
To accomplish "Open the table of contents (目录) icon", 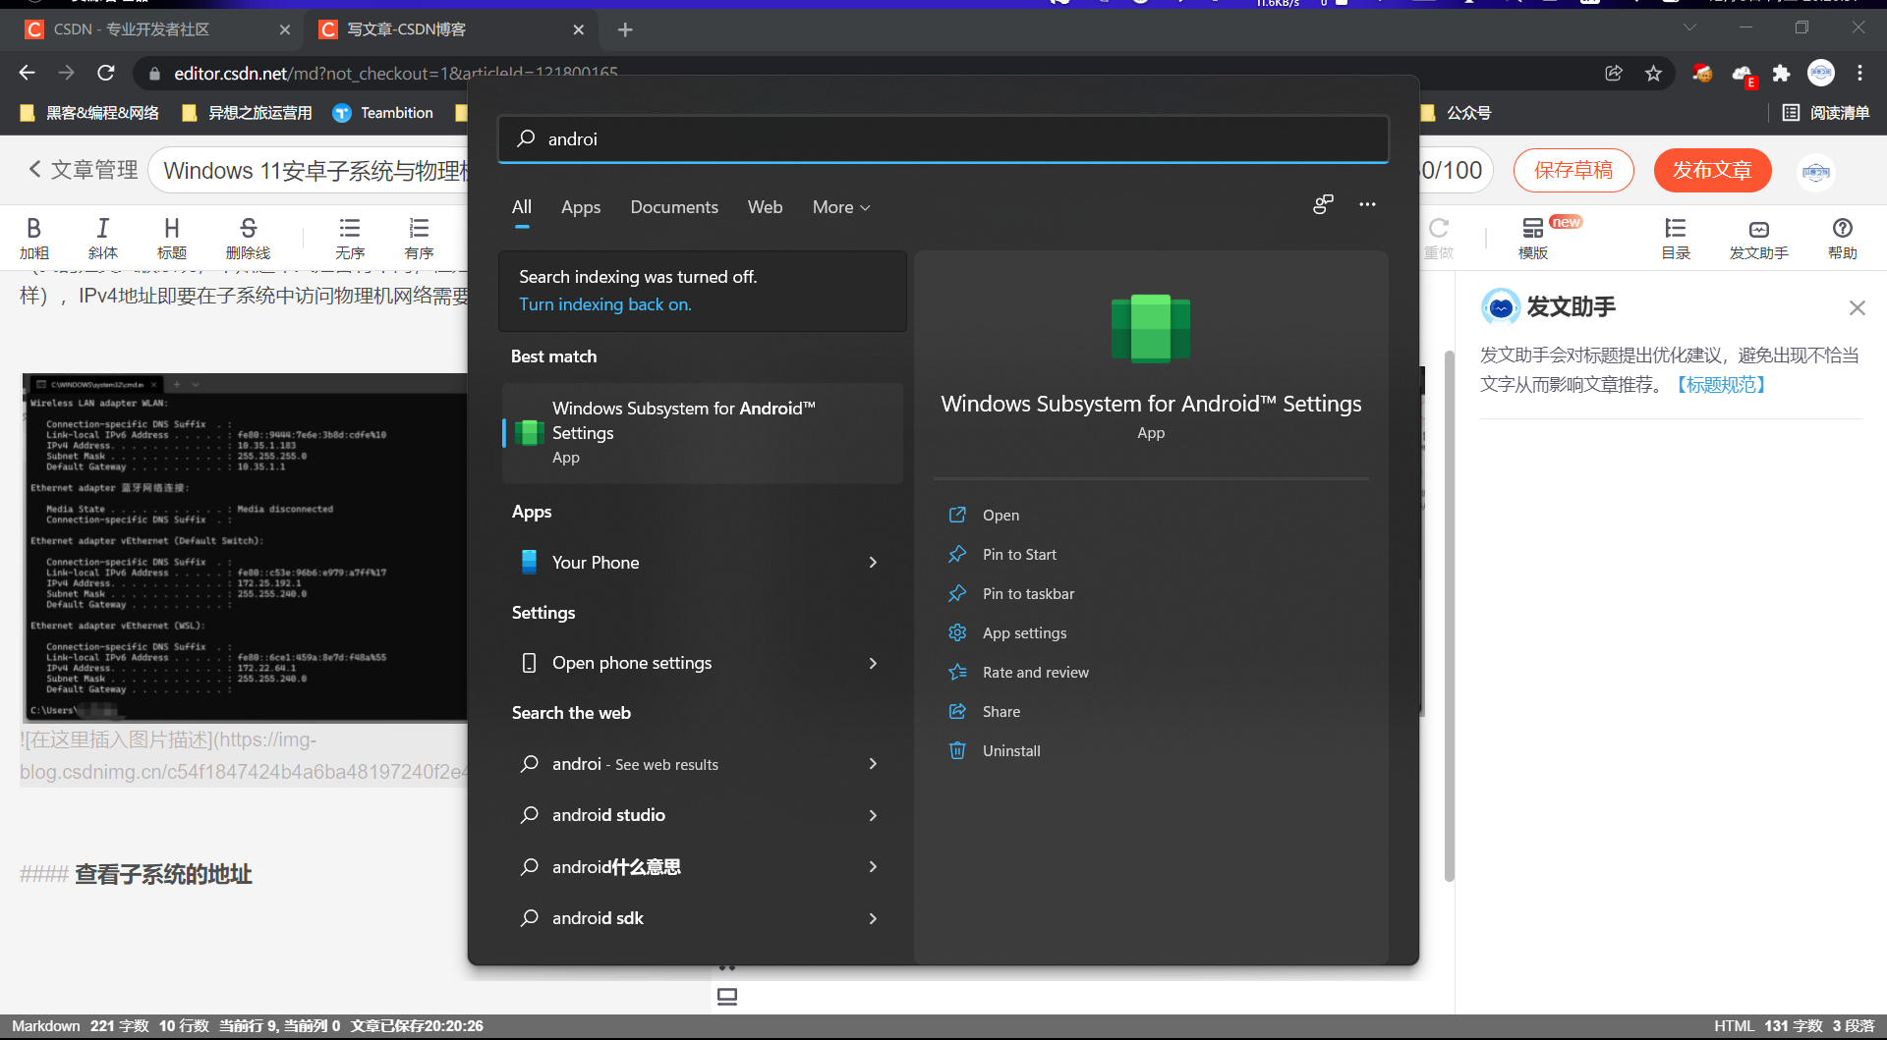I will point(1675,229).
